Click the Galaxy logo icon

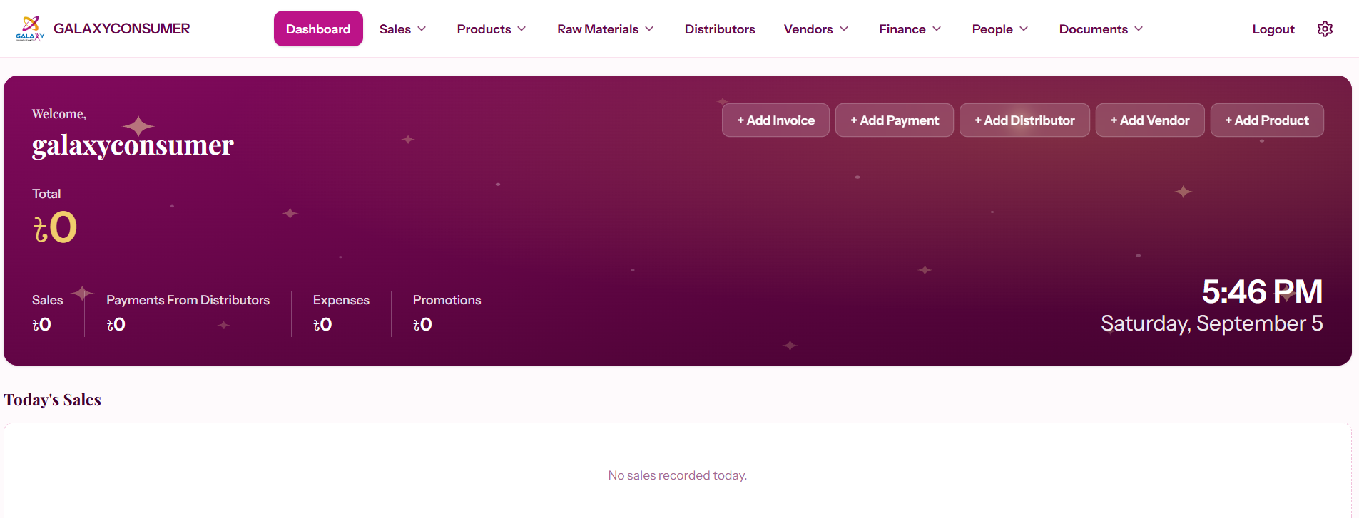point(30,29)
